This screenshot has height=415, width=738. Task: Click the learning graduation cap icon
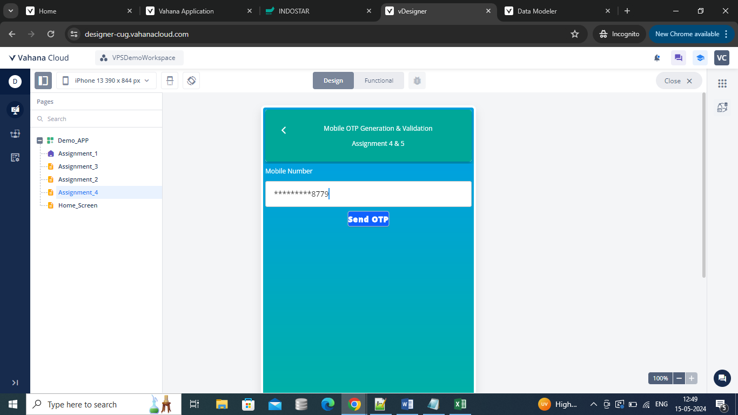coord(700,58)
